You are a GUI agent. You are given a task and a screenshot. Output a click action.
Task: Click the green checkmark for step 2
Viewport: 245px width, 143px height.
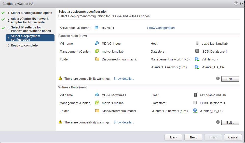pos(3,20)
